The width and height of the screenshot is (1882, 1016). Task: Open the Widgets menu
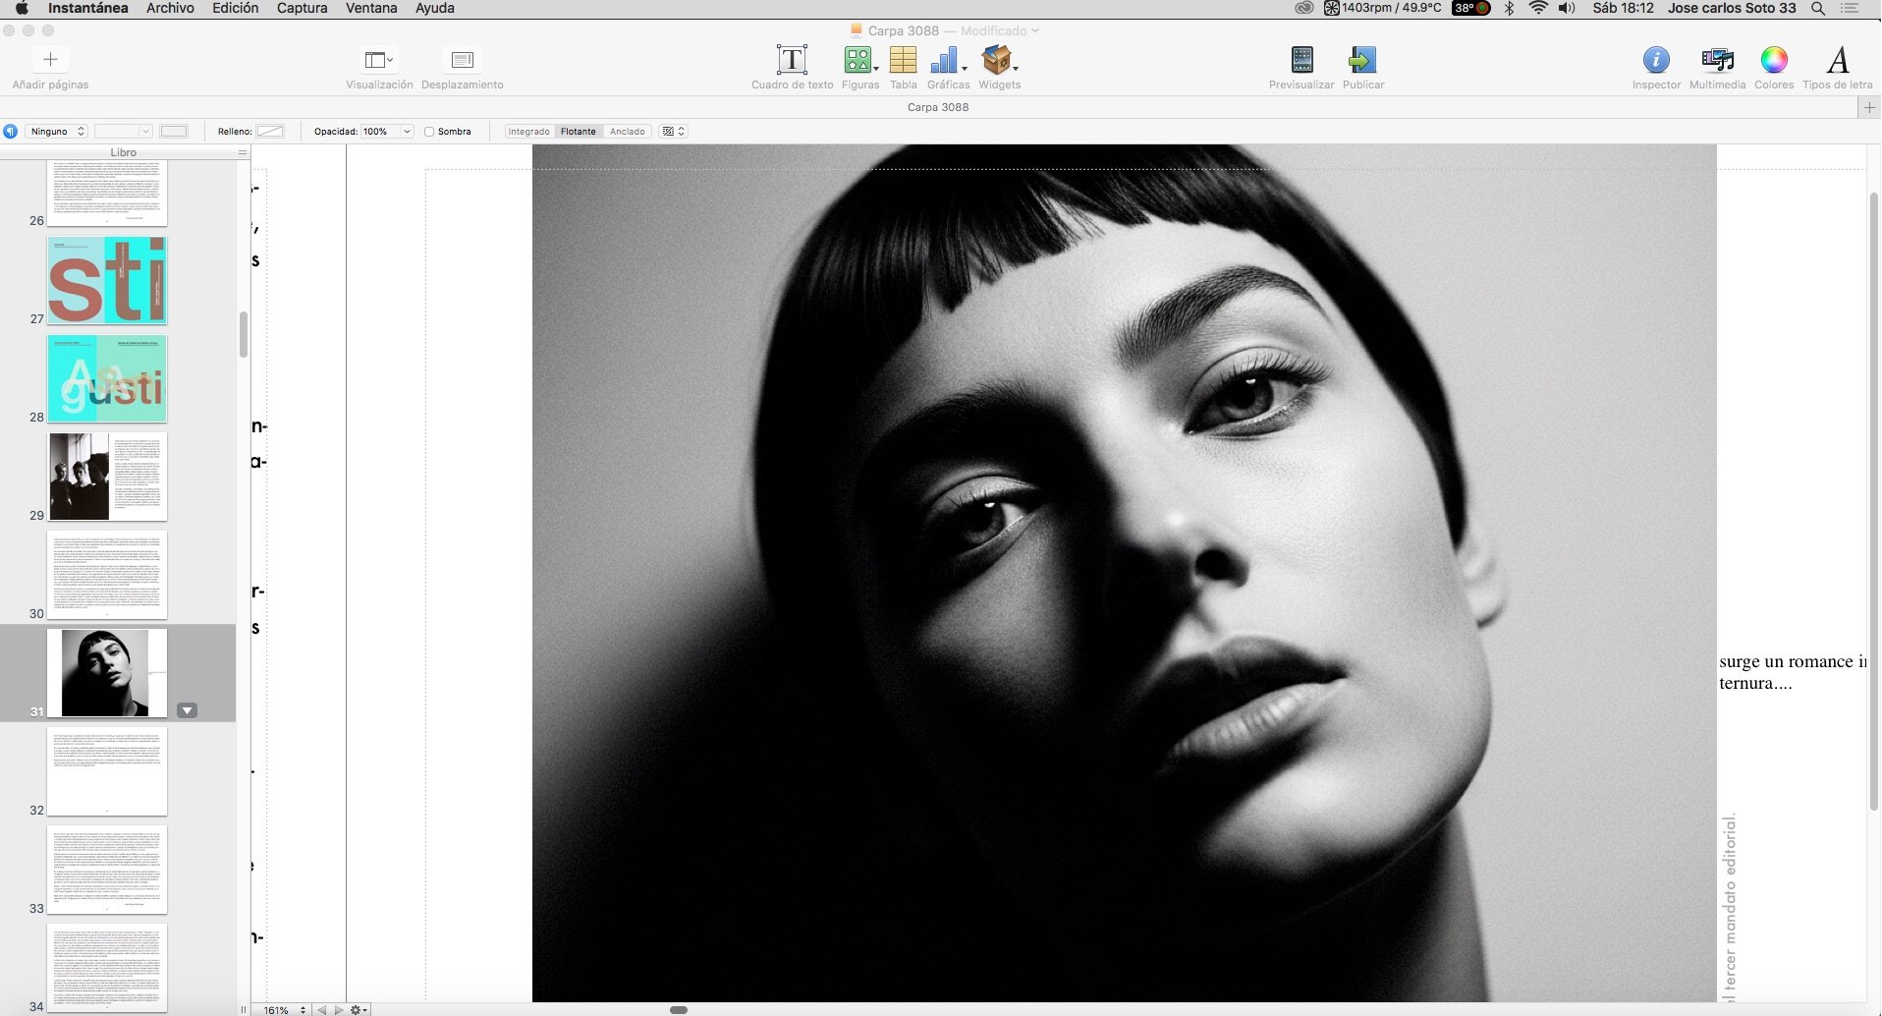click(999, 60)
